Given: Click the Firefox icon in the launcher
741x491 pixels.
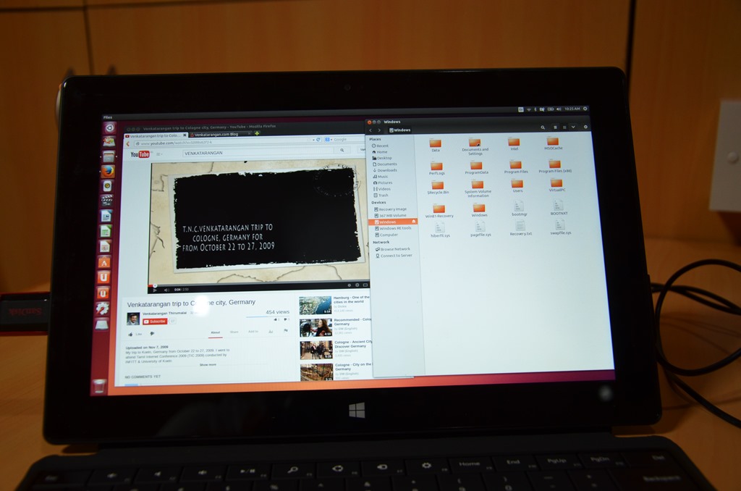Looking at the screenshot, I should [108, 171].
